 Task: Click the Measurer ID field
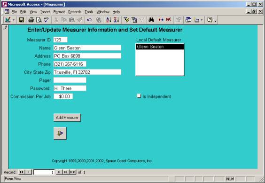pos(60,40)
